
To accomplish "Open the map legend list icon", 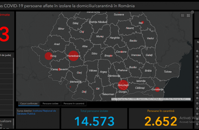I will pos(183,16).
